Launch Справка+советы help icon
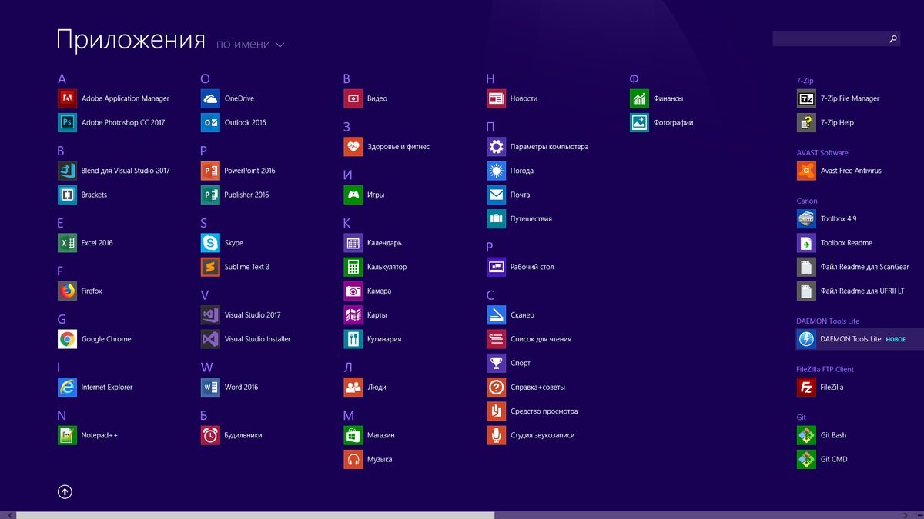 click(497, 387)
